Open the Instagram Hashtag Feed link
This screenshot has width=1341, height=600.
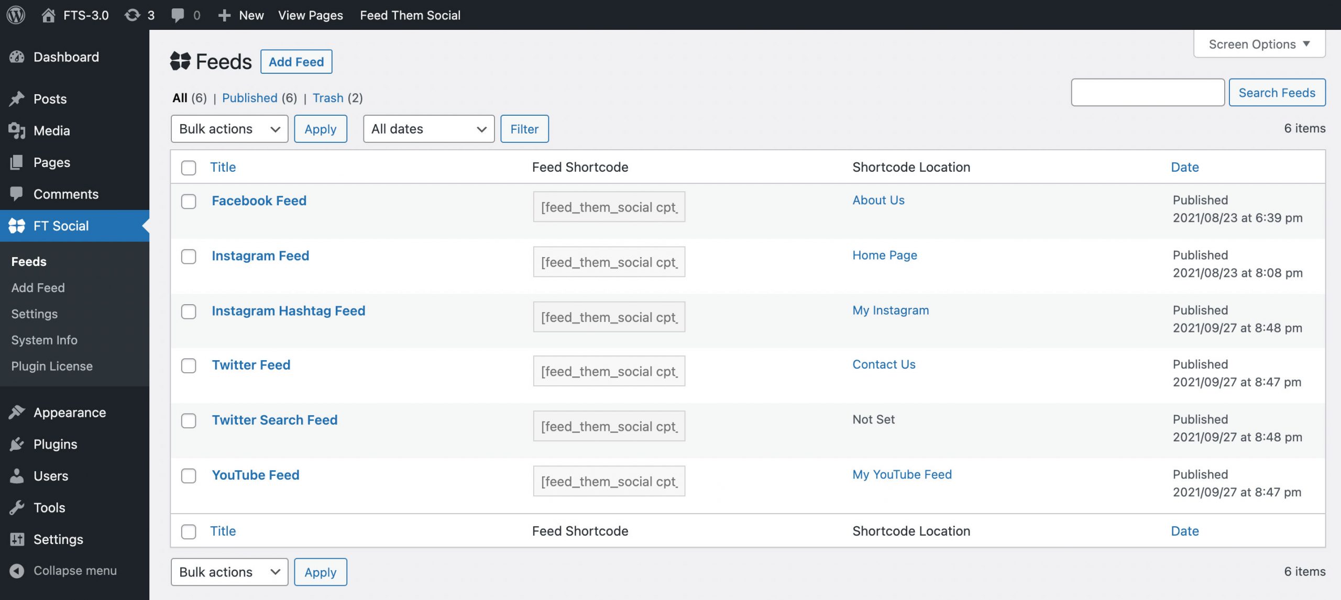click(289, 310)
